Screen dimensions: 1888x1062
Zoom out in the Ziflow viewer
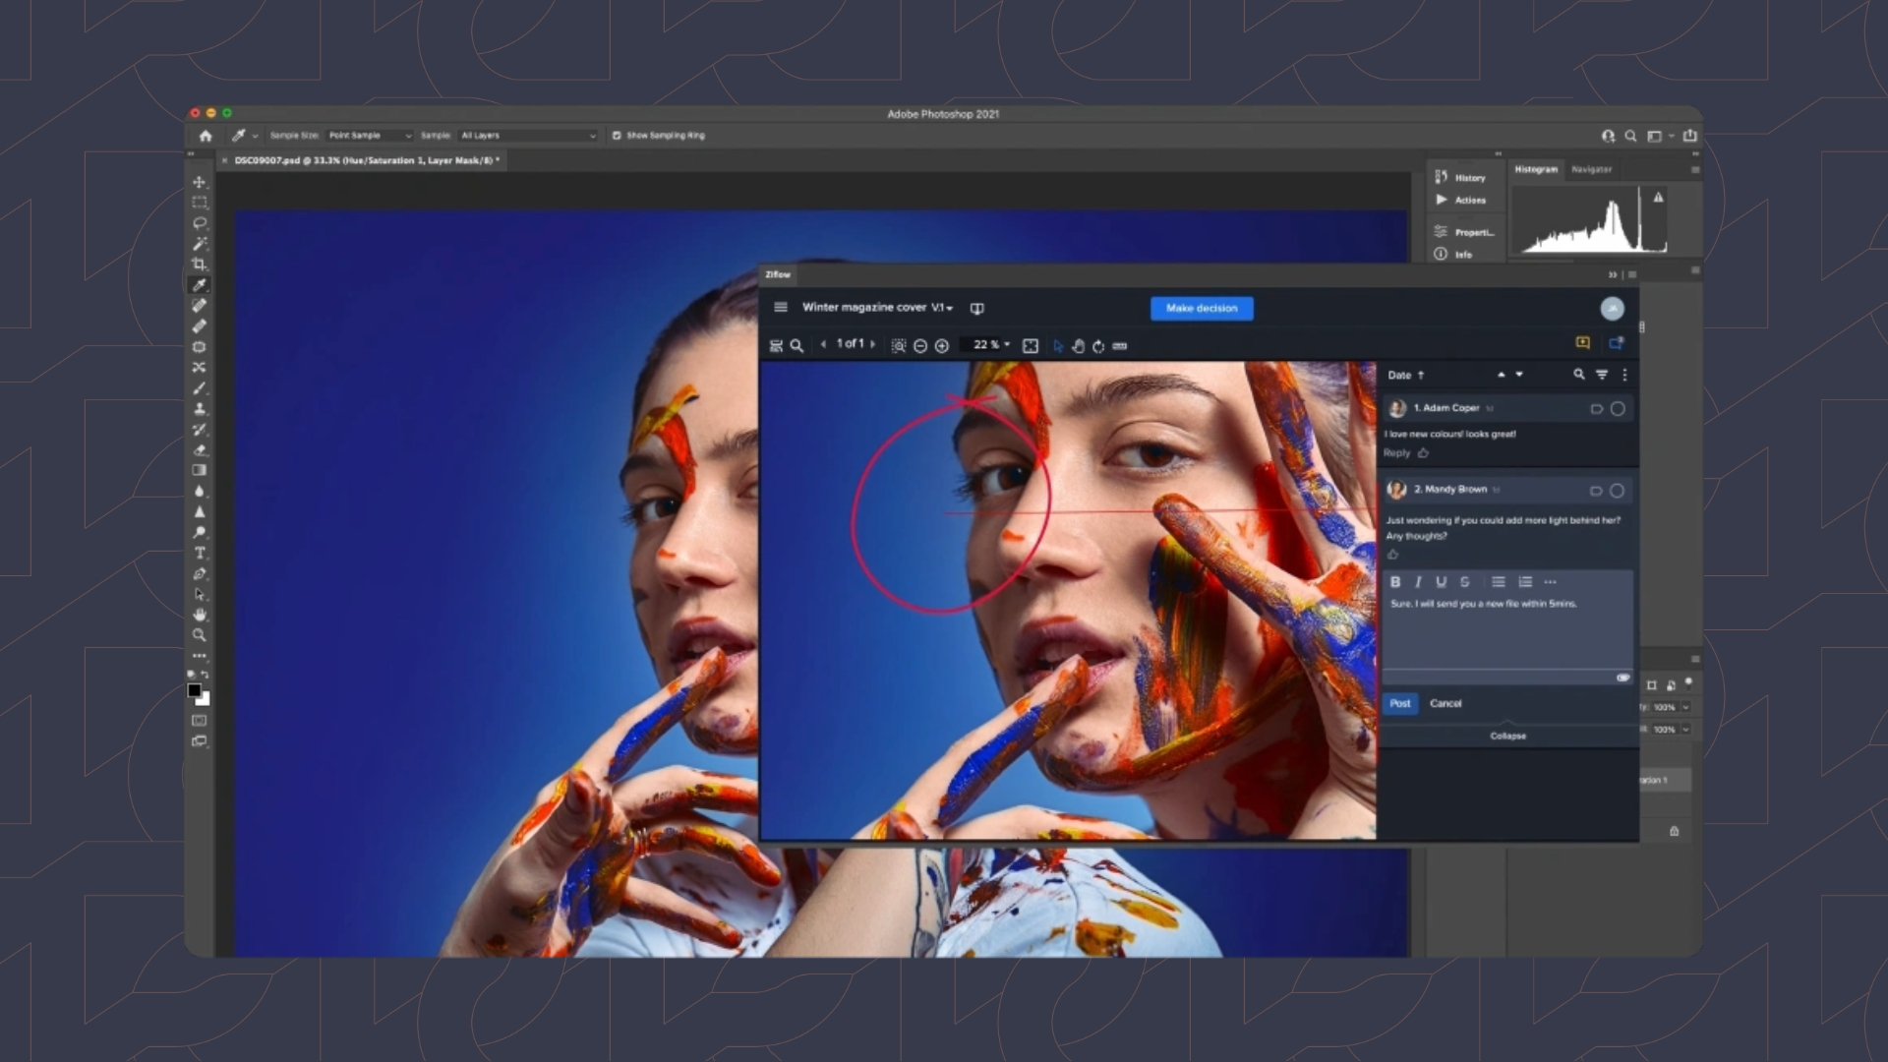(920, 346)
